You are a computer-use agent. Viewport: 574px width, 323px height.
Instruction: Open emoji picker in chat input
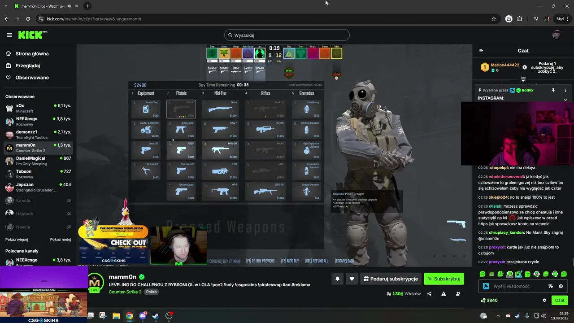tap(561, 286)
